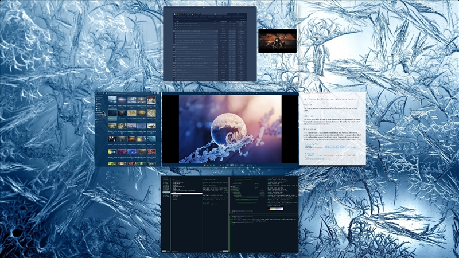
Task: Click the red icon in top window toolbar
Action: tap(185, 14)
